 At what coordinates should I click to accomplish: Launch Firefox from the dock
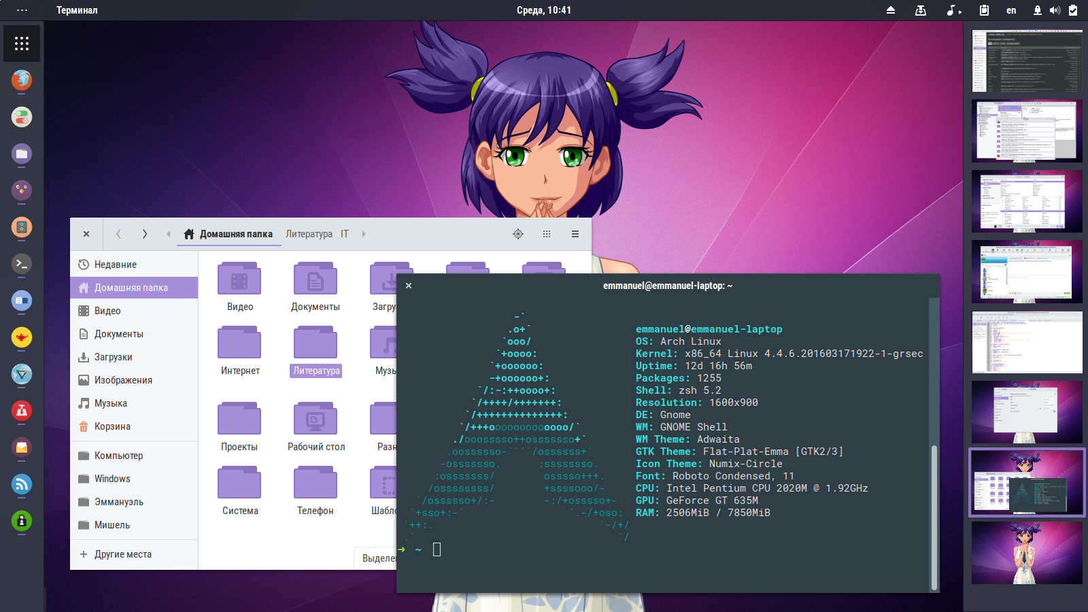tap(22, 80)
